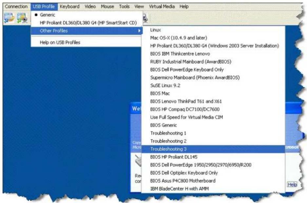Screen dimensions: 307x203
Task: Select RUBY Industrial Mainboard (AwardBIOS) profile
Action: pyautogui.click(x=213, y=62)
